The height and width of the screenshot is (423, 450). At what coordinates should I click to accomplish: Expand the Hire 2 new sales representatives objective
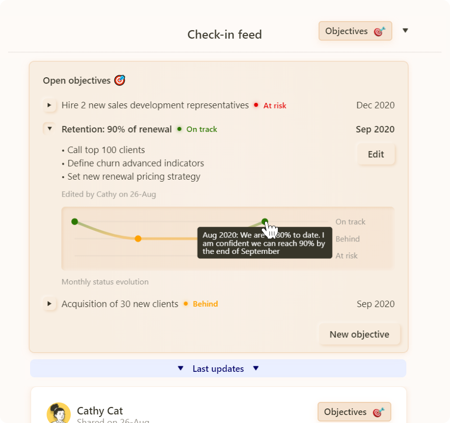49,105
